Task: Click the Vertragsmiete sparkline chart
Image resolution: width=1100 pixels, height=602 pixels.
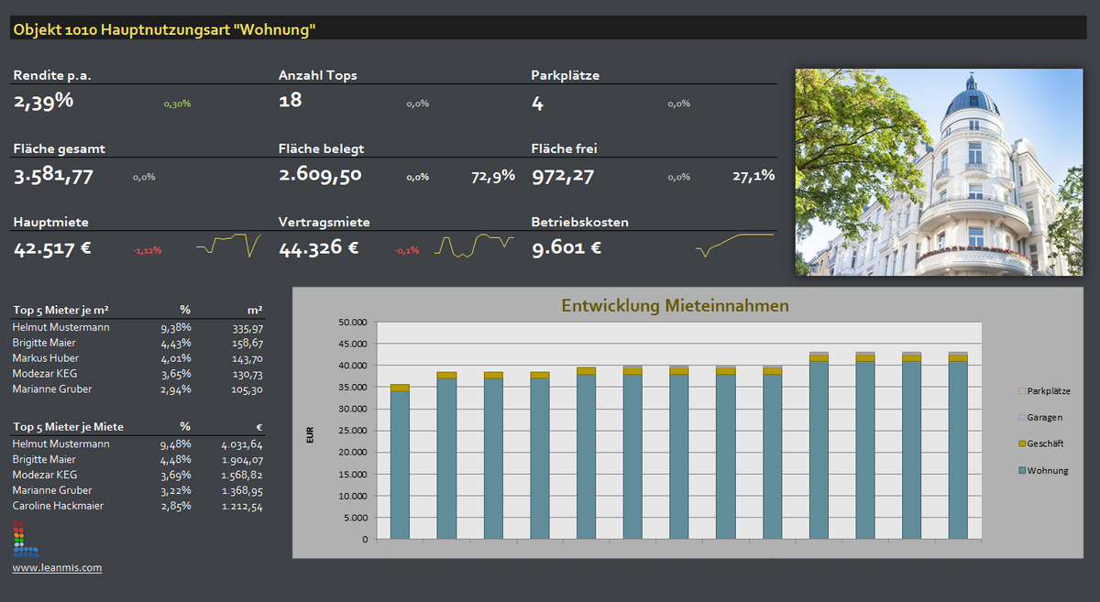Action: click(x=473, y=246)
